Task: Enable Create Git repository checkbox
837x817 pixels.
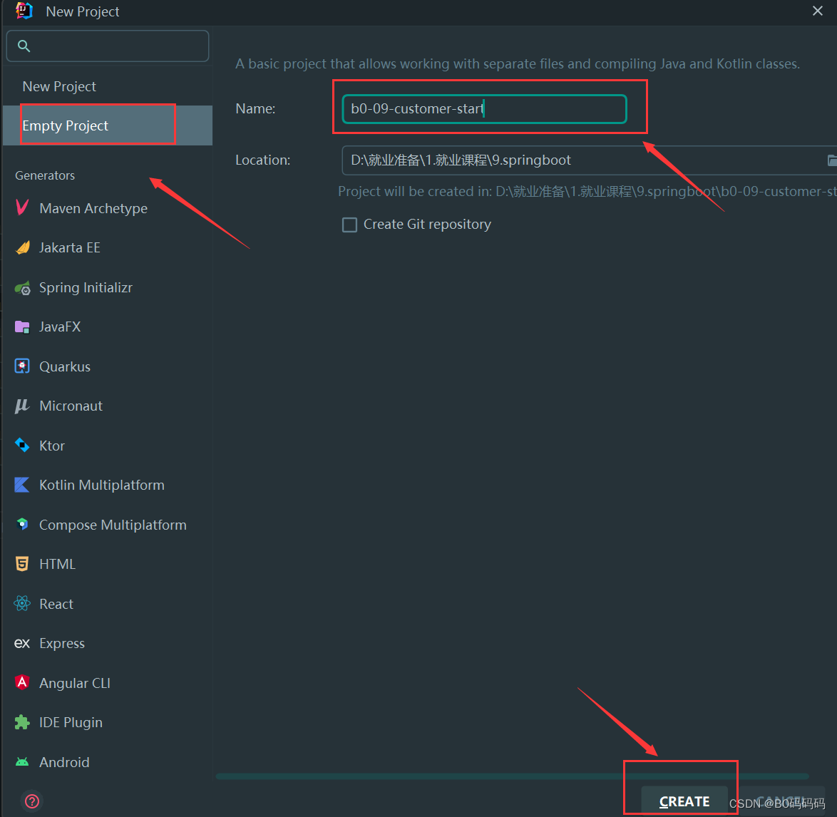Action: [x=349, y=225]
